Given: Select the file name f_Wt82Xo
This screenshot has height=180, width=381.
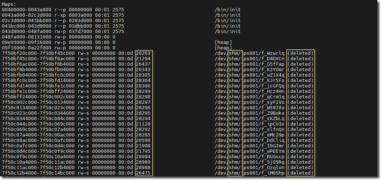Looking at the screenshot, I should [x=273, y=108].
